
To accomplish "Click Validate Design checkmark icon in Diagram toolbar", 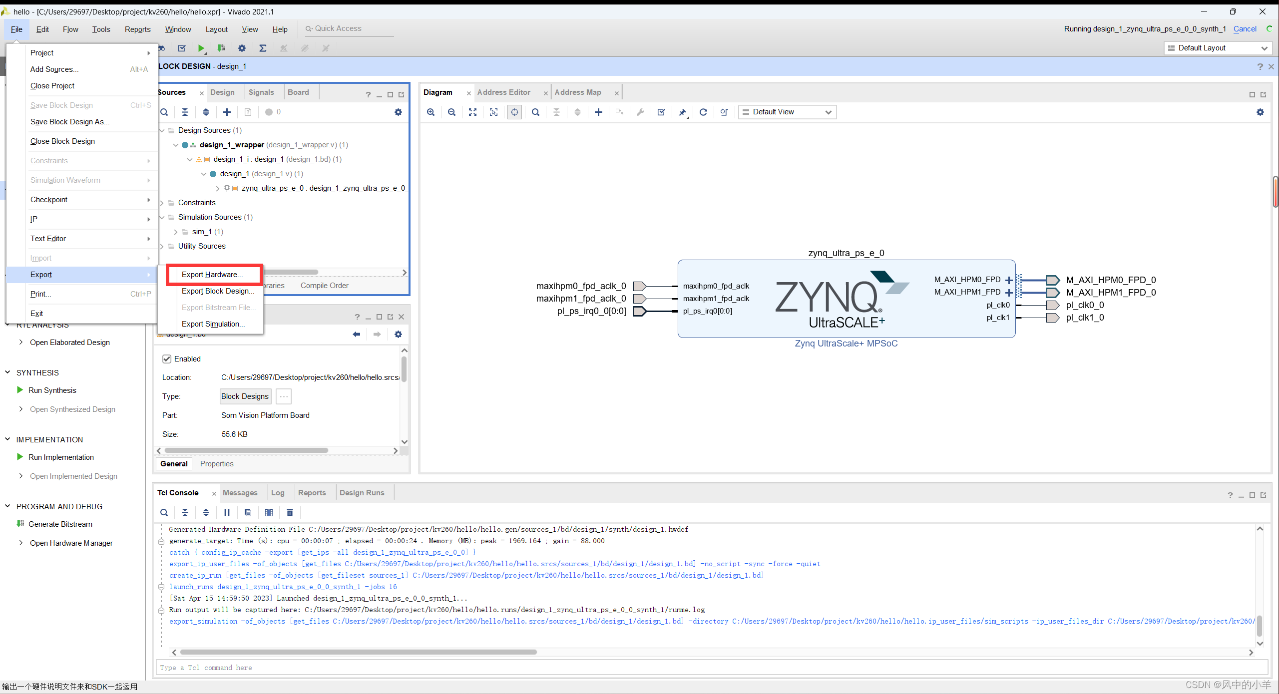I will point(661,112).
